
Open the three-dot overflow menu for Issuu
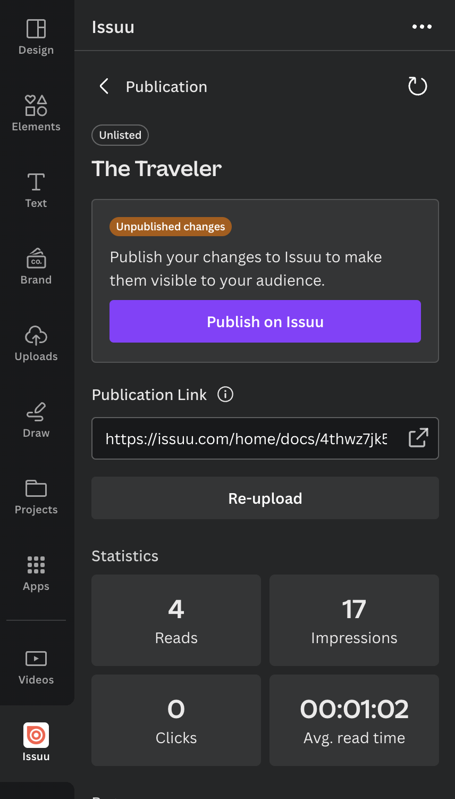(422, 26)
